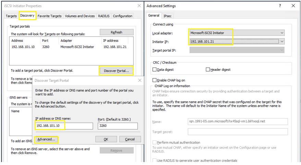The image size is (301, 165).
Task: Click the Discover Portal button
Action: (116, 71)
